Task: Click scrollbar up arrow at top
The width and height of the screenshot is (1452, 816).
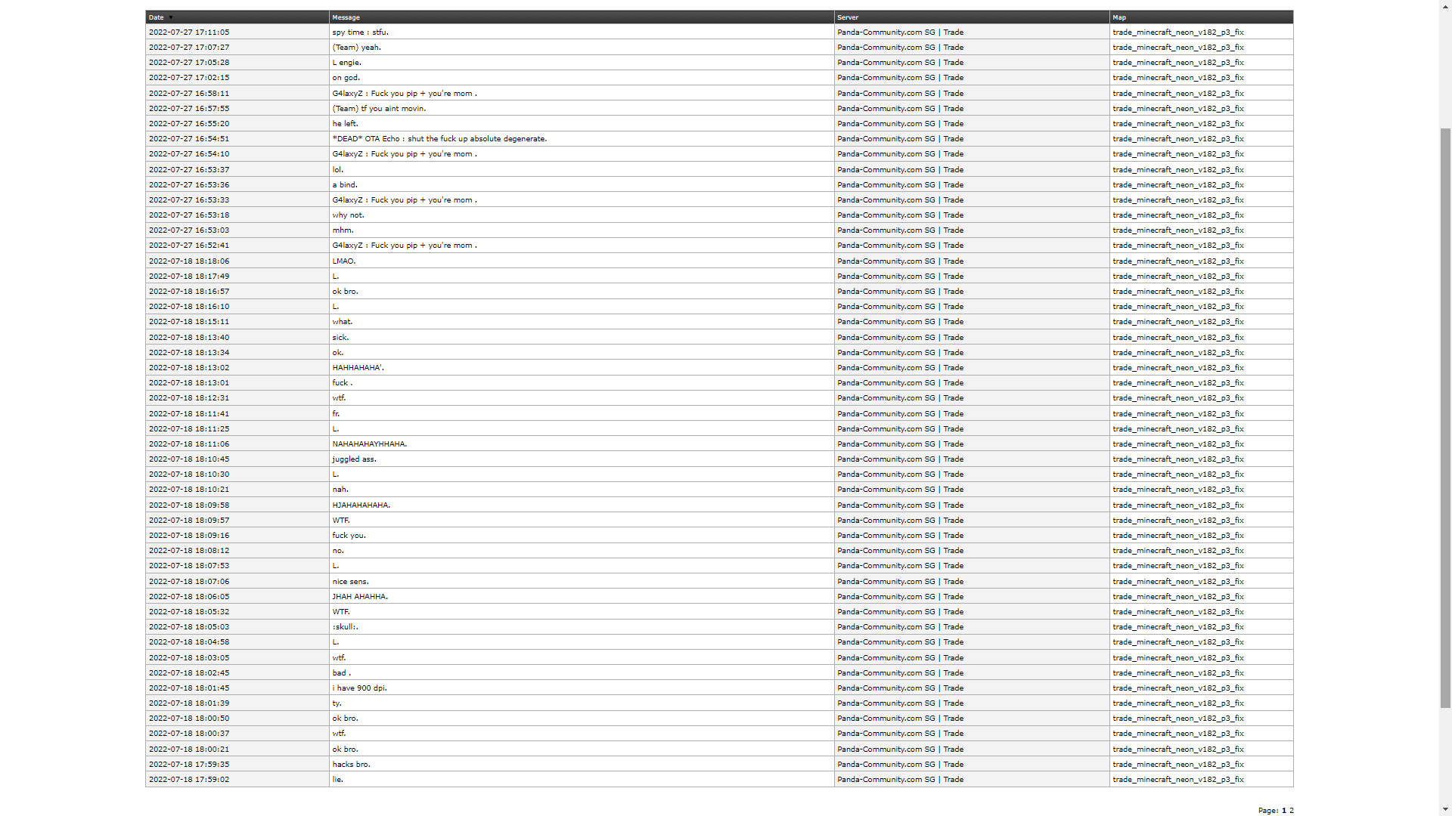Action: (x=1445, y=5)
